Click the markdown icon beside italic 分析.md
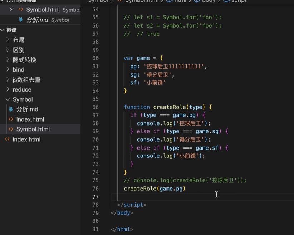 click(21, 20)
